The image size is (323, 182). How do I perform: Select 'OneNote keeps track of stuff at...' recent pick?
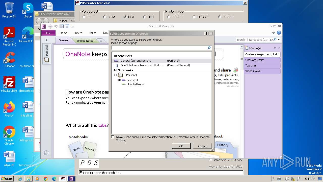tap(161, 65)
